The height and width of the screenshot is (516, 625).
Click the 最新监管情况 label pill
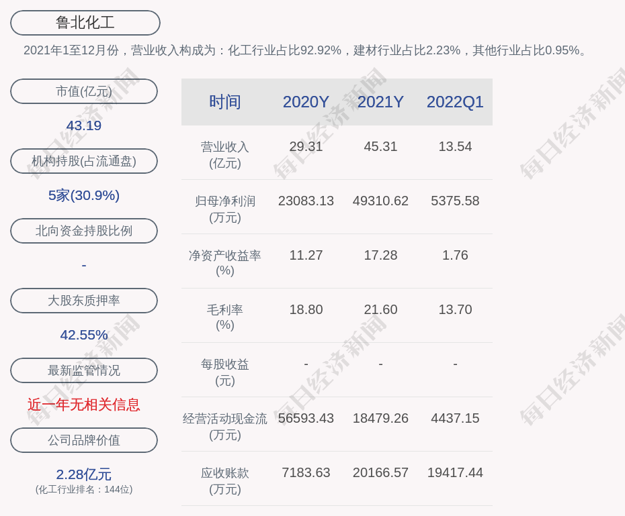point(84,370)
